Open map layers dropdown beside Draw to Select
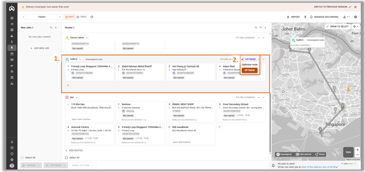 point(356,26)
